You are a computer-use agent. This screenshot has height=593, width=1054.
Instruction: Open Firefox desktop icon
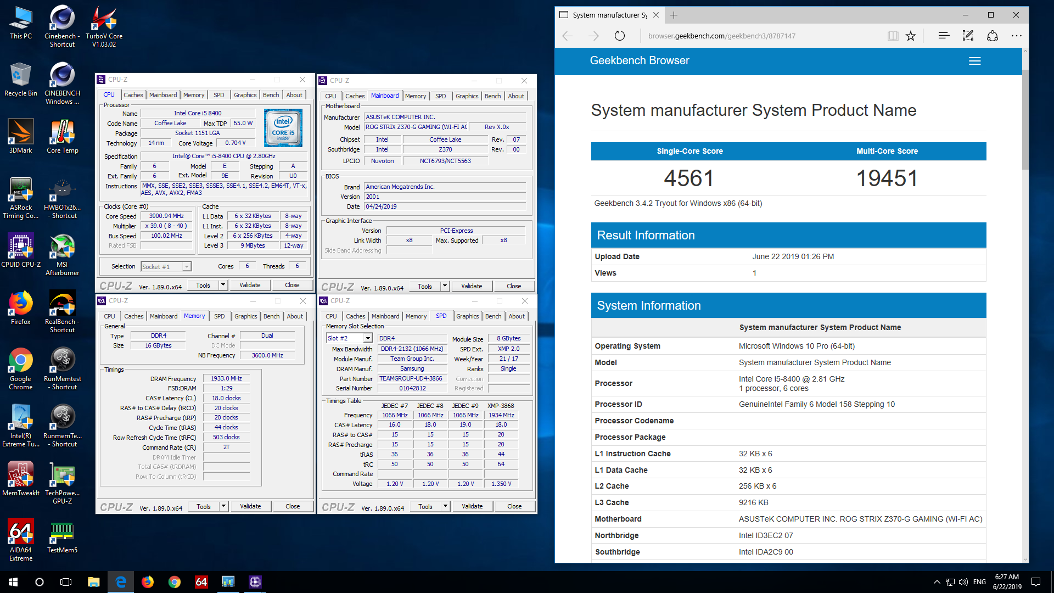pos(21,308)
